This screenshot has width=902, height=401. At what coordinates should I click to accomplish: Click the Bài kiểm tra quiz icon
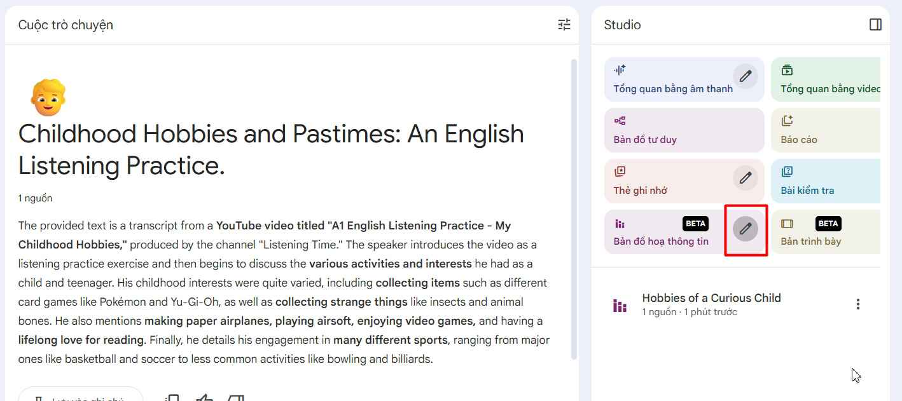788,172
